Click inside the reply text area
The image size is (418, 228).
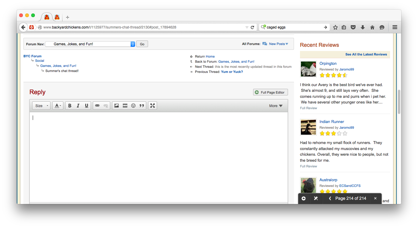159,156
